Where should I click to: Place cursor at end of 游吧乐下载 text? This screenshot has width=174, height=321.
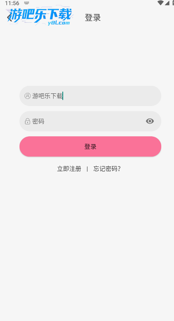[x=63, y=96]
